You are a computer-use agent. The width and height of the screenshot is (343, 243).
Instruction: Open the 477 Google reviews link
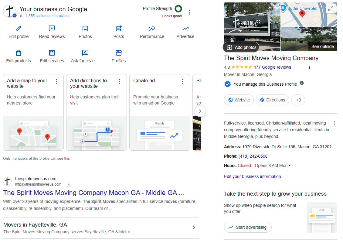pyautogui.click(x=272, y=67)
